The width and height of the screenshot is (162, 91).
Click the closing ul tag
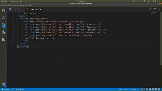pyautogui.click(x=25, y=41)
